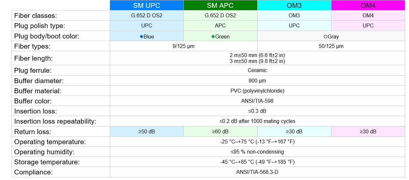Click the Ceramic plug ferrule cell
The image size is (409, 180).
click(257, 70)
